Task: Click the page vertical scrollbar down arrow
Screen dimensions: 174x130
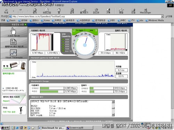Action: [x=172, y=120]
